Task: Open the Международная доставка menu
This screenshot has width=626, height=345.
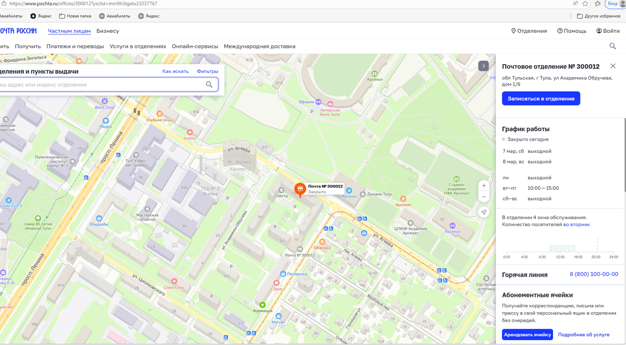Action: (260, 46)
